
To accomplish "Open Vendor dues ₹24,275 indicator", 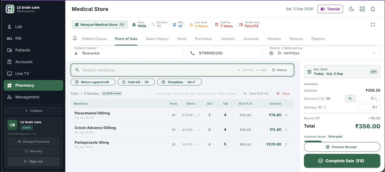I will tap(249, 24).
